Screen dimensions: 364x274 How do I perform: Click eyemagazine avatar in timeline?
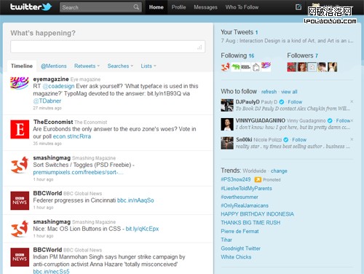[x=20, y=83]
